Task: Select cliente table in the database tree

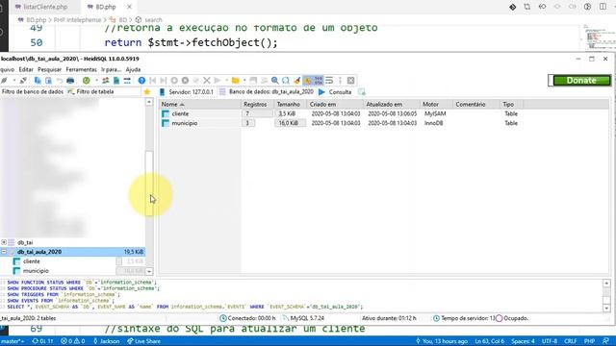Action: tap(32, 261)
